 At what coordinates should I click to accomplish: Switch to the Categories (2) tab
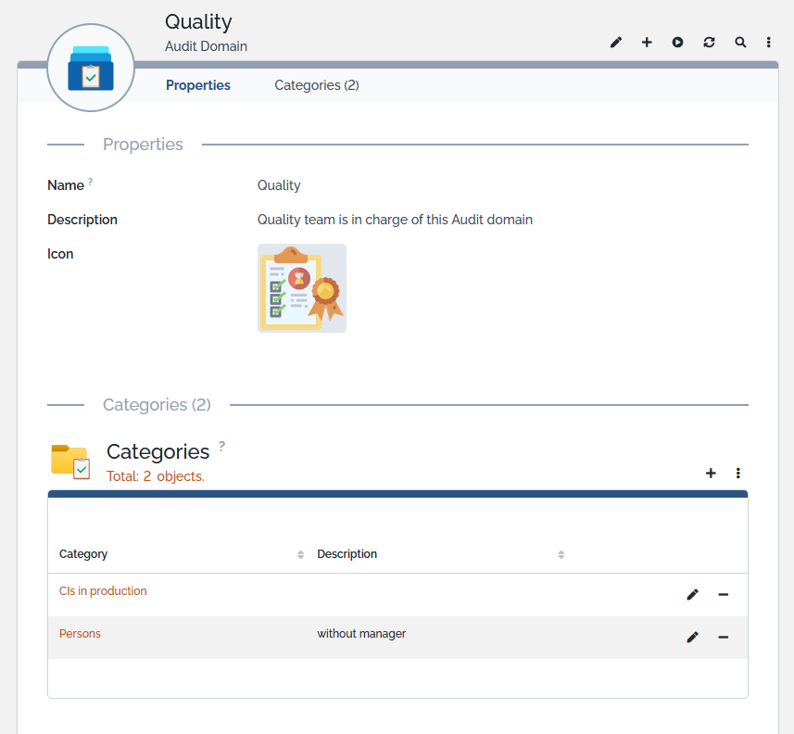pos(317,85)
